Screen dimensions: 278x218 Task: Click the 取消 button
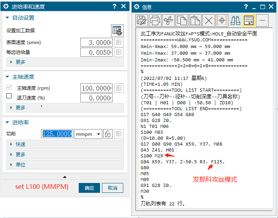tap(113, 188)
